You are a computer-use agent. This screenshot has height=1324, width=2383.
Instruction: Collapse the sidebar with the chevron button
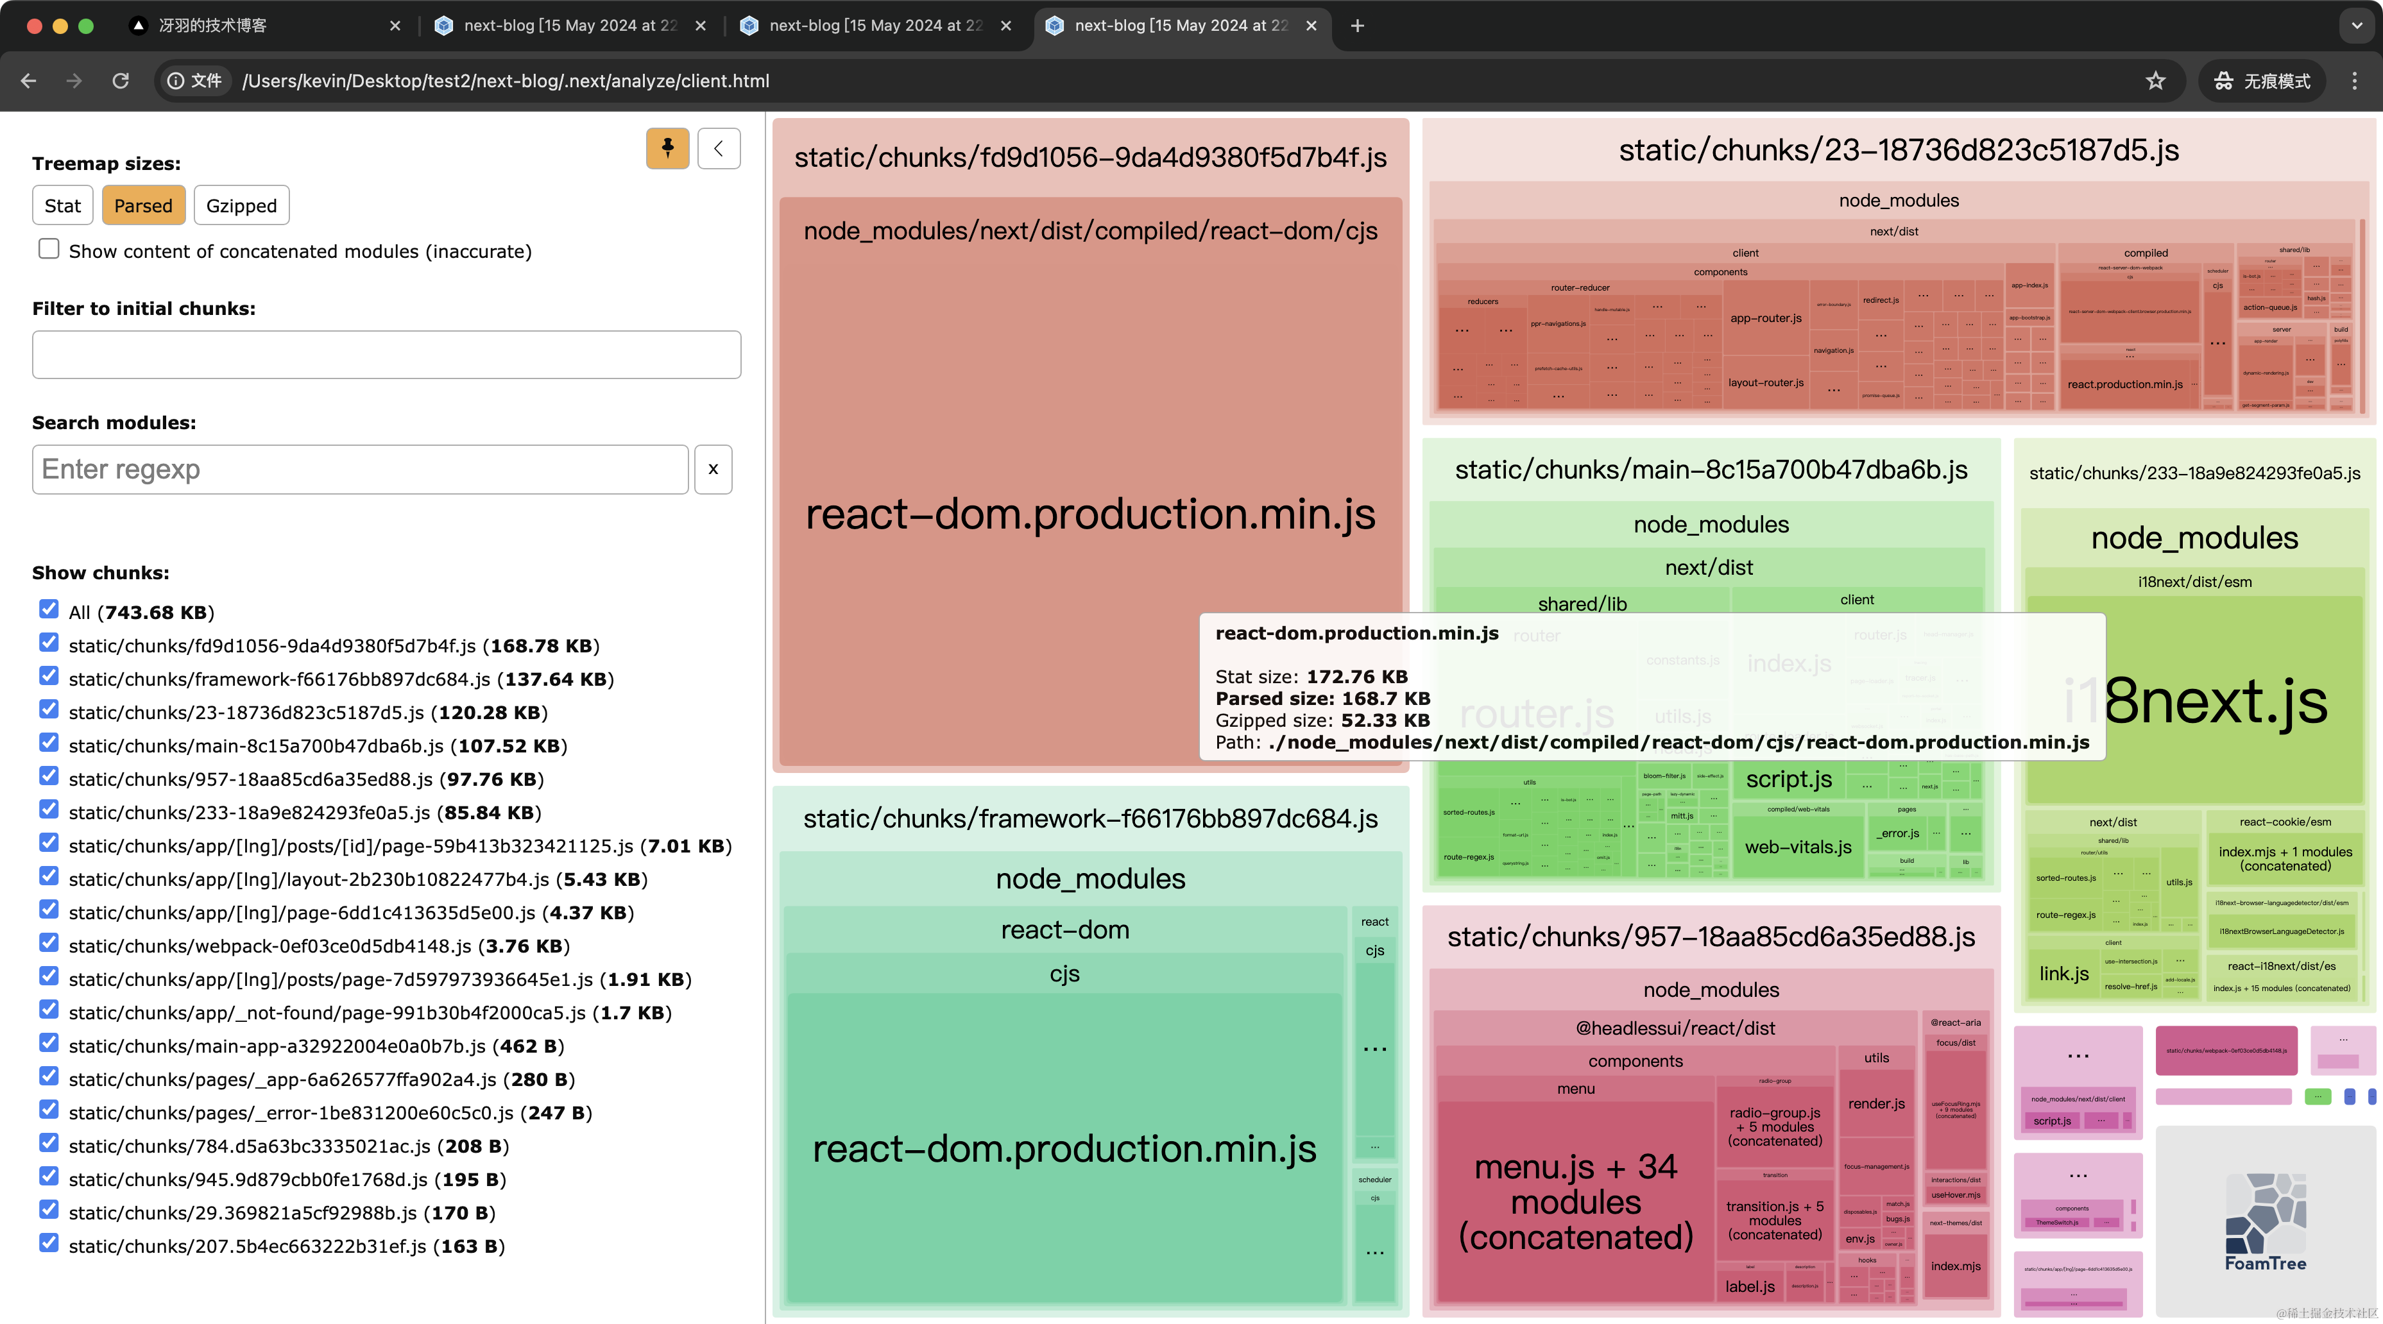tap(719, 148)
